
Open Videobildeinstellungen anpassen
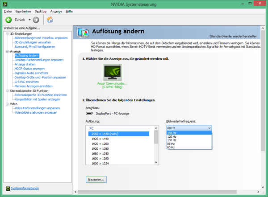tap(36, 112)
